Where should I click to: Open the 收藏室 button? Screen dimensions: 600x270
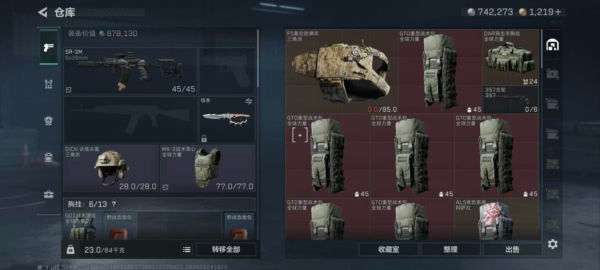[x=388, y=249]
